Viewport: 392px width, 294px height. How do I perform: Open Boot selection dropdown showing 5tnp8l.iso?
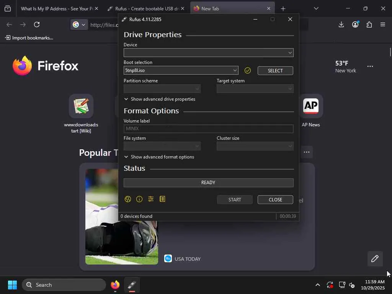[181, 70]
